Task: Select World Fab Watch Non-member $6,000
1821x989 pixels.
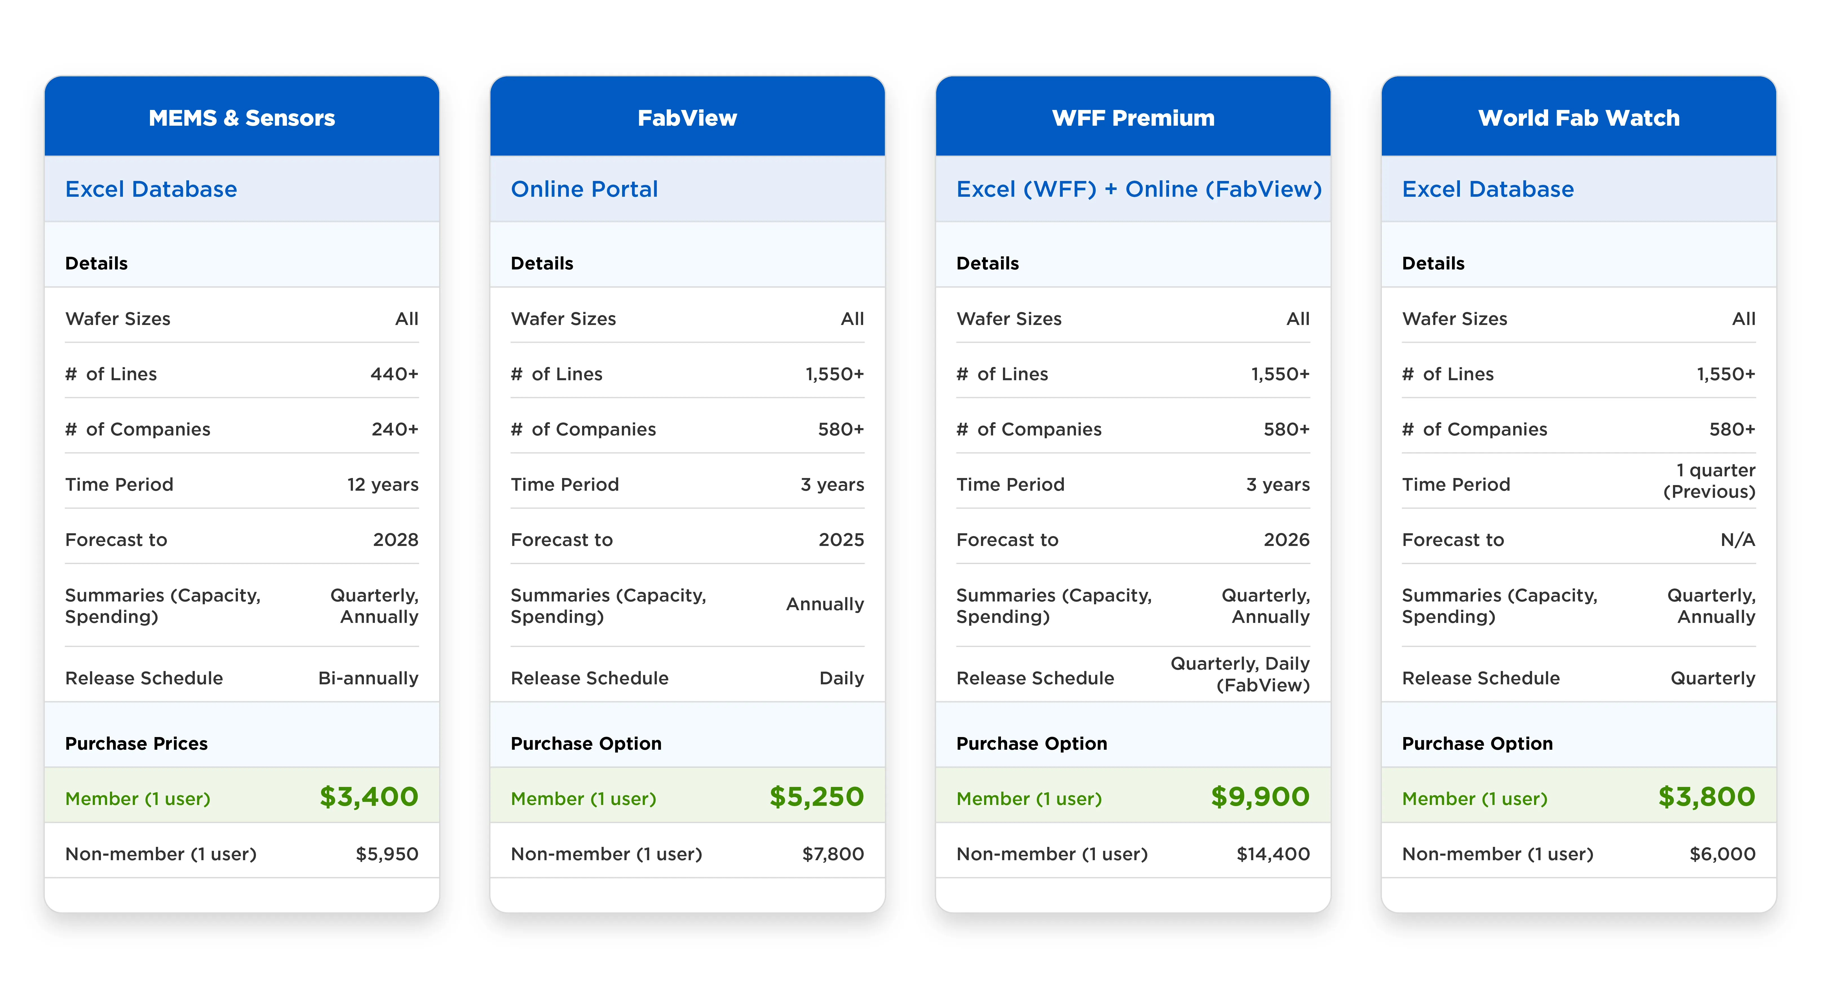Action: coord(1579,853)
